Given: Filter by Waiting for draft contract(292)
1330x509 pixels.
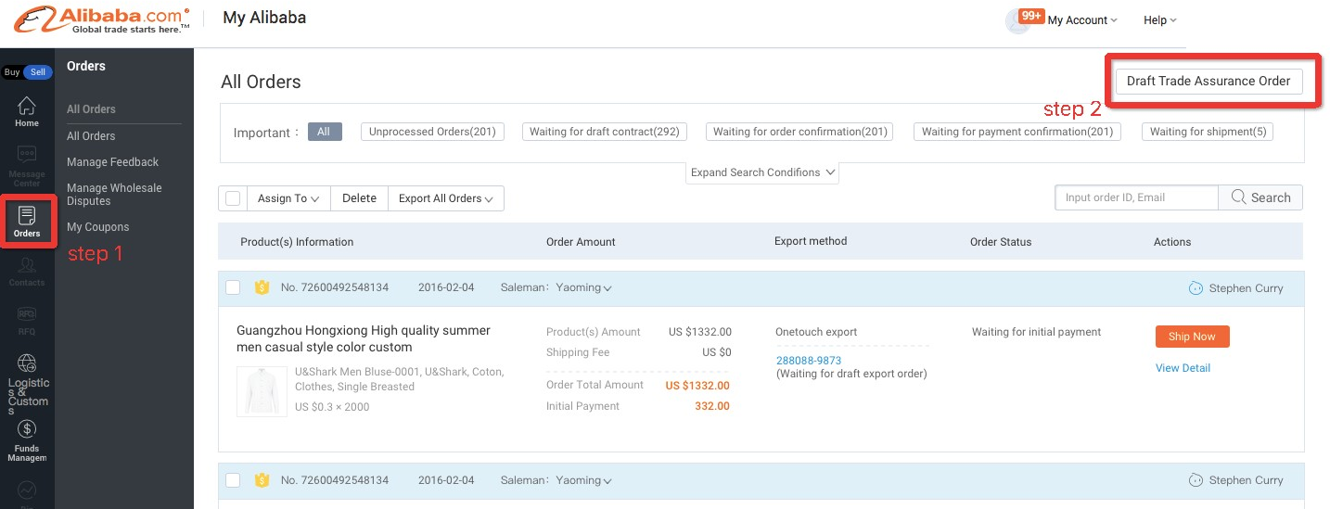Looking at the screenshot, I should click(x=605, y=132).
